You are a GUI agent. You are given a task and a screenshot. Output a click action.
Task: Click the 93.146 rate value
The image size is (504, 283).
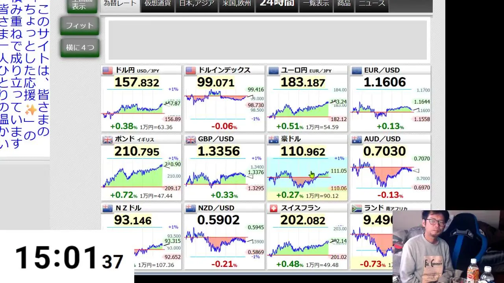coord(133,221)
